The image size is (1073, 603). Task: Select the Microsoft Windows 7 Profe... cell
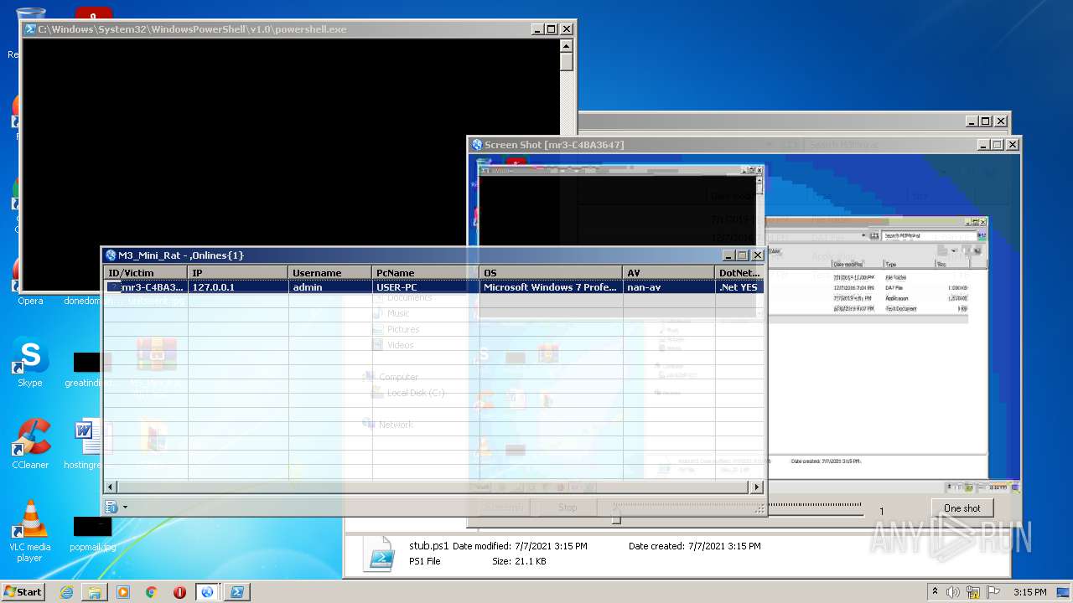[x=552, y=287]
